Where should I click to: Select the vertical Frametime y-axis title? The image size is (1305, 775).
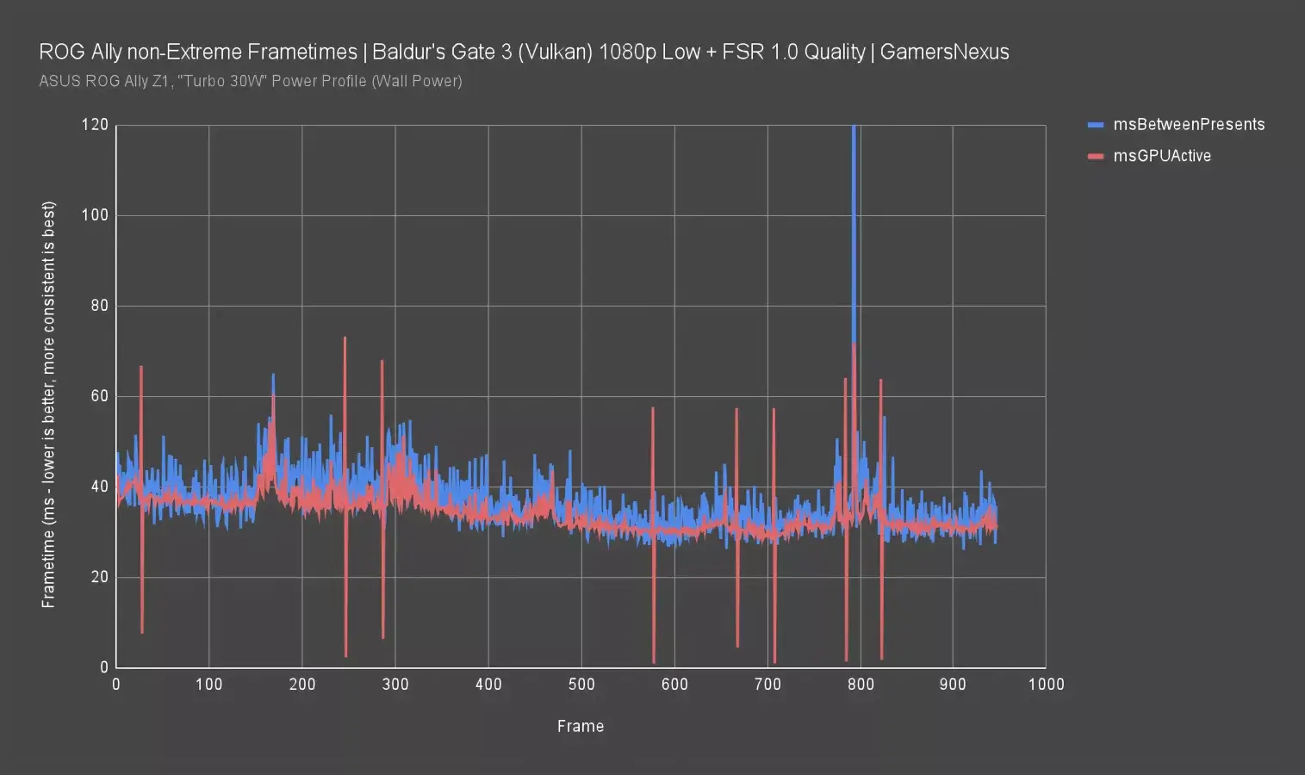coord(48,405)
